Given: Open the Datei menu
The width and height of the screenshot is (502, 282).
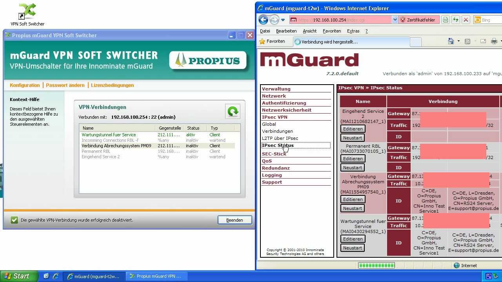Looking at the screenshot, I should click(x=265, y=31).
